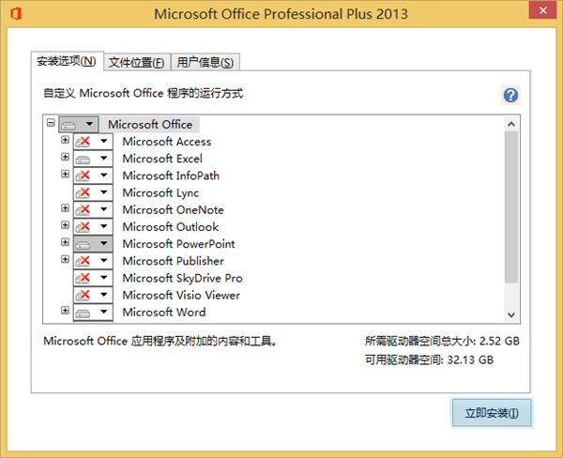
Task: Expand the Microsoft Access tree node
Action: pyautogui.click(x=65, y=141)
